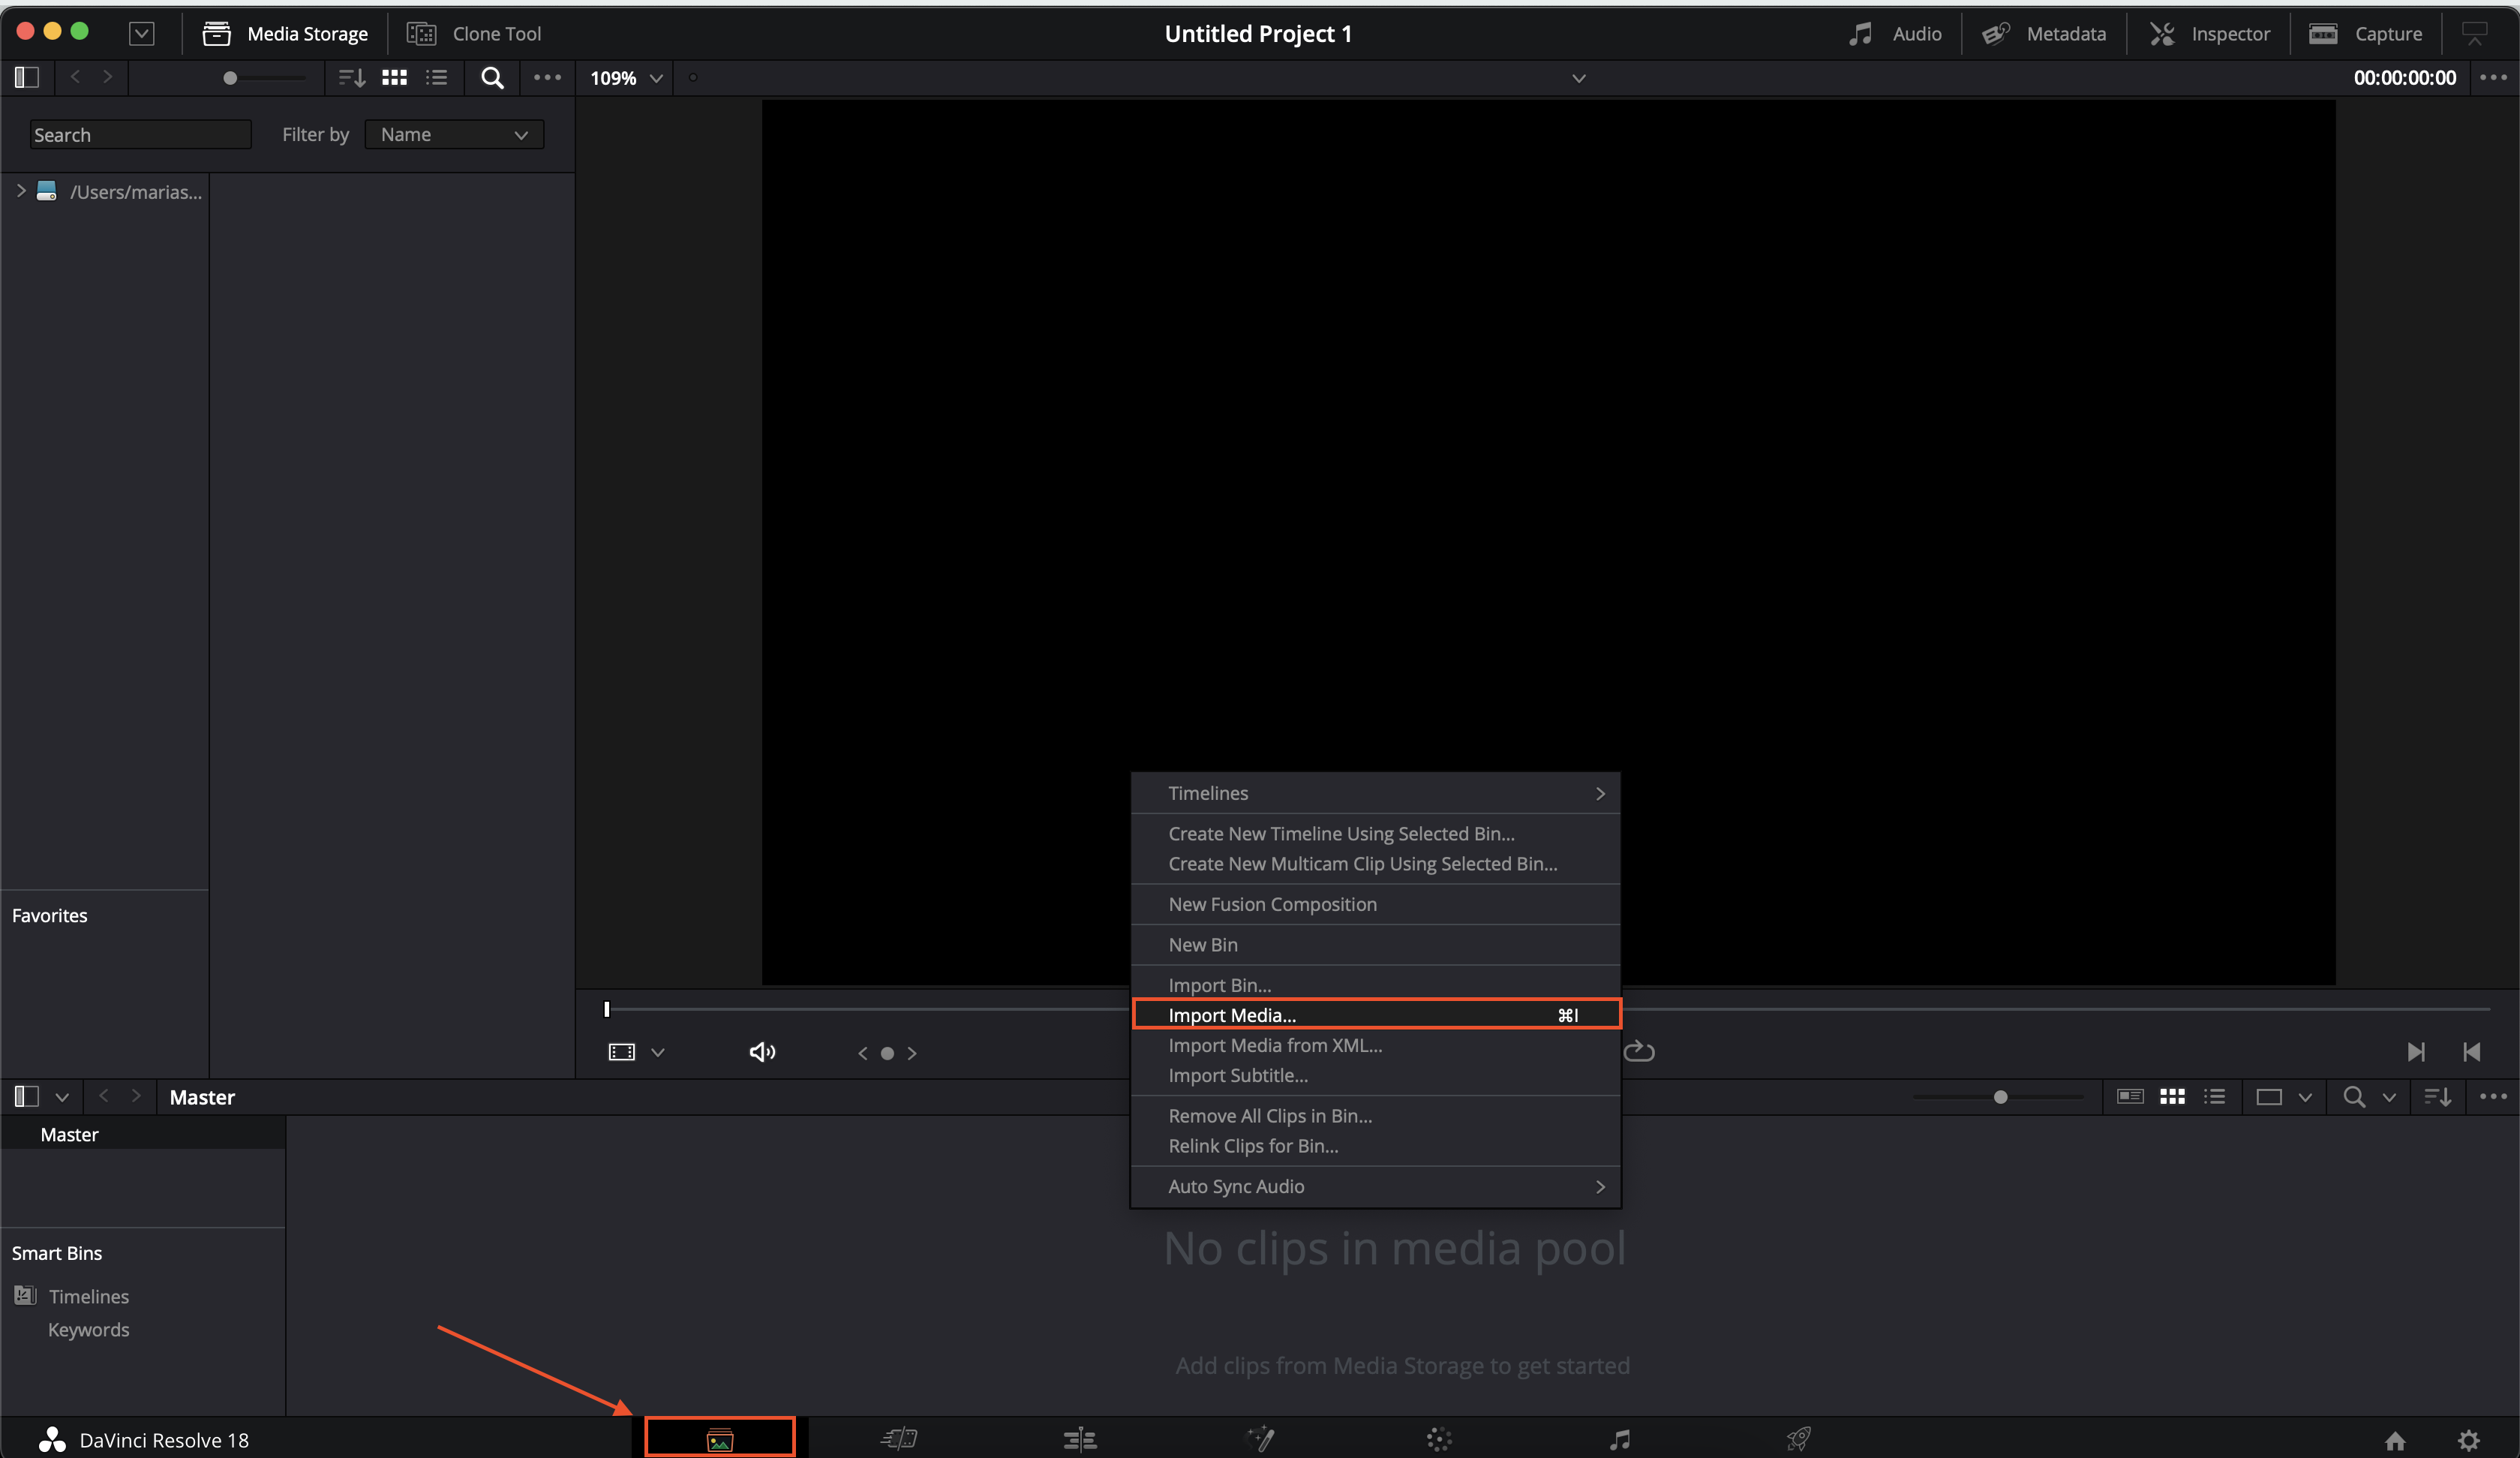The height and width of the screenshot is (1458, 2520).
Task: Select New Bin in context menu
Action: pos(1375,945)
